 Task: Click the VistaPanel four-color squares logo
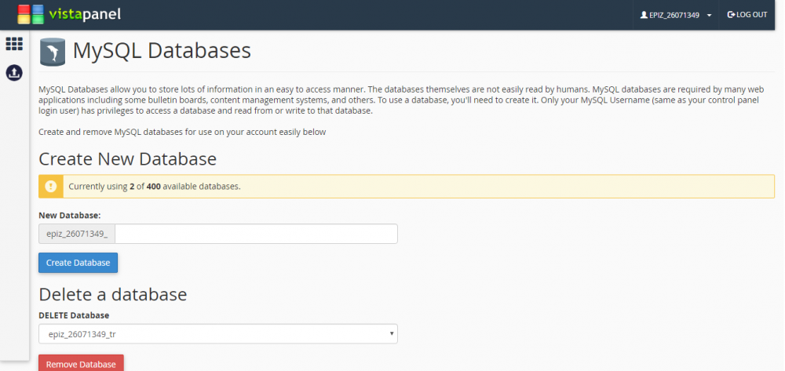(x=31, y=14)
